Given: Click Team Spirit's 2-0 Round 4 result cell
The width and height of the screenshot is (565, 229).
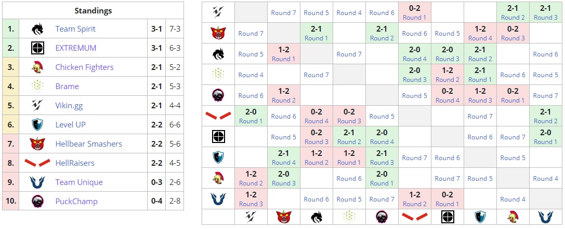Looking at the screenshot, I should [414, 54].
